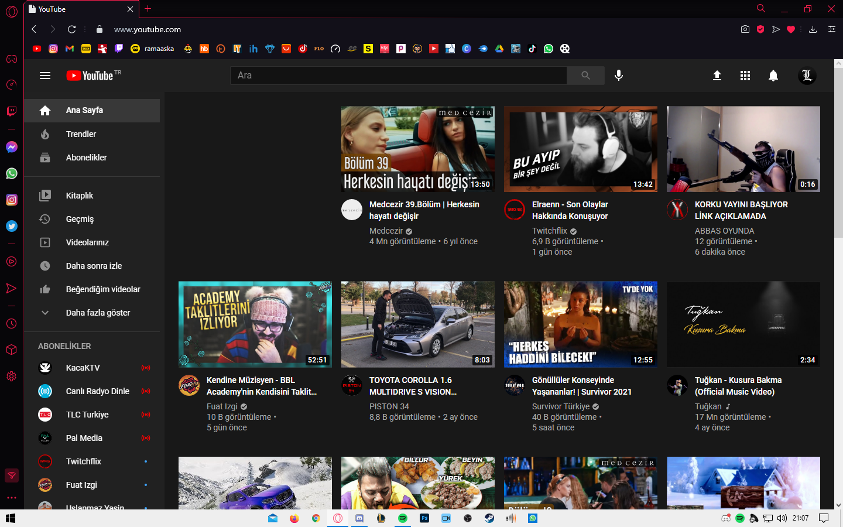The height and width of the screenshot is (527, 843).
Task: Open the YouTube apps grid
Action: (745, 76)
